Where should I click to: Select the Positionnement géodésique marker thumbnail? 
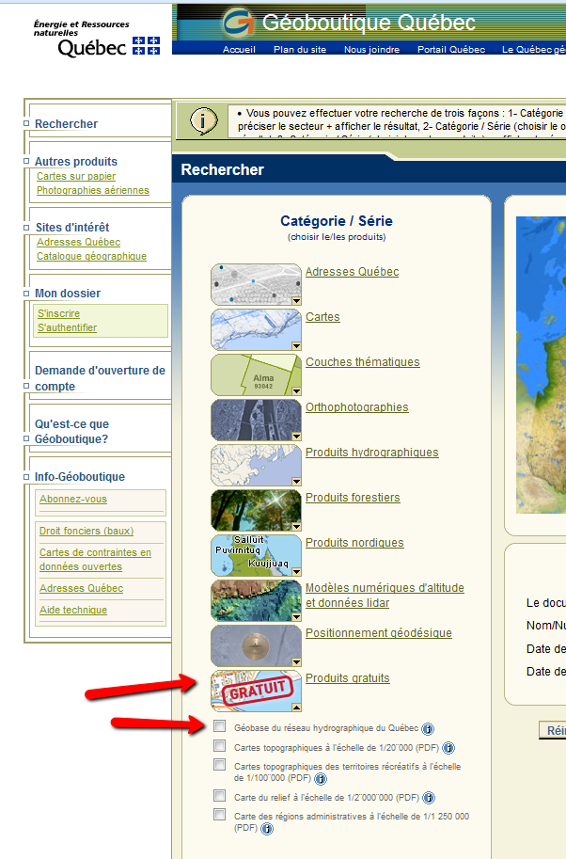click(256, 645)
